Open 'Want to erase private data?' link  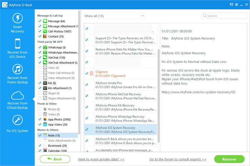pos(101,159)
